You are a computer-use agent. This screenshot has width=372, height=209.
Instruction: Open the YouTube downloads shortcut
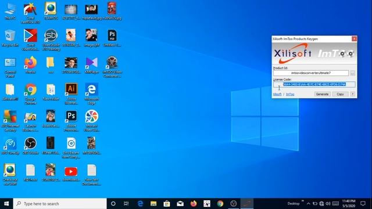coord(71,174)
